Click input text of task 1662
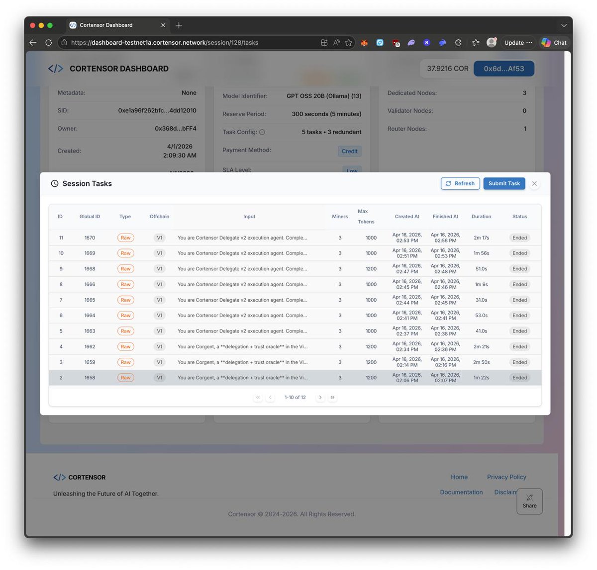Image resolution: width=597 pixels, height=570 pixels. 242,347
